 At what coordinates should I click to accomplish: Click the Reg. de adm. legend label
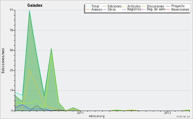pyautogui.click(x=156, y=9)
